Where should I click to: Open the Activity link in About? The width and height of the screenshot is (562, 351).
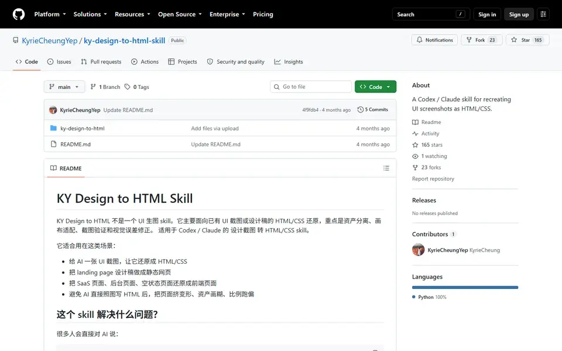tap(426, 133)
